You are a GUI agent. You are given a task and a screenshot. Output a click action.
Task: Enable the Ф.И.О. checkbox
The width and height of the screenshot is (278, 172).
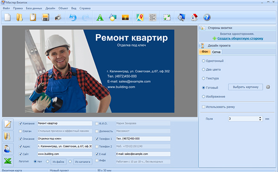coord(97,123)
